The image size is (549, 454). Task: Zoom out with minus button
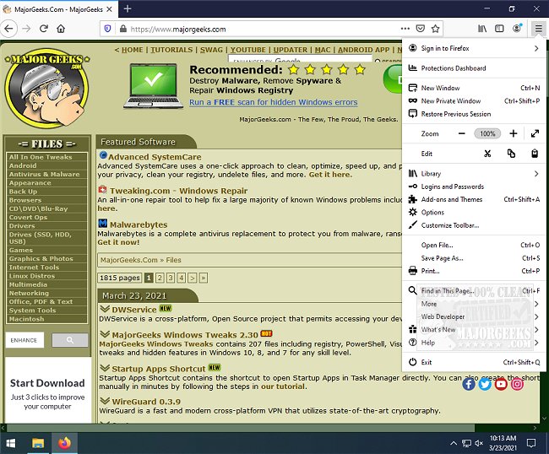[462, 133]
